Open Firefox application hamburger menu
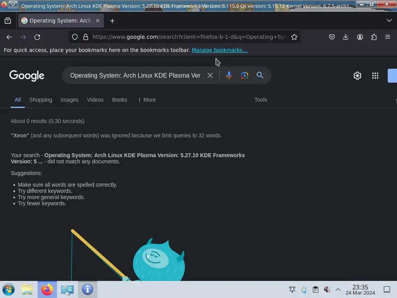The image size is (397, 298). tap(388, 37)
